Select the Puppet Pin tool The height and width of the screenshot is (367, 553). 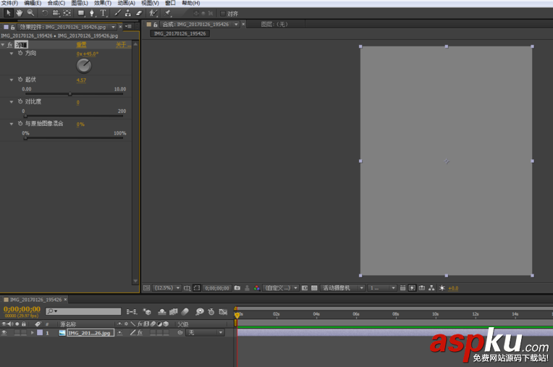point(167,13)
